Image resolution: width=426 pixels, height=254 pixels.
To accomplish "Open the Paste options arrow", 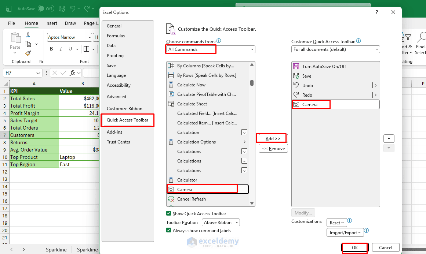I will coord(15,53).
